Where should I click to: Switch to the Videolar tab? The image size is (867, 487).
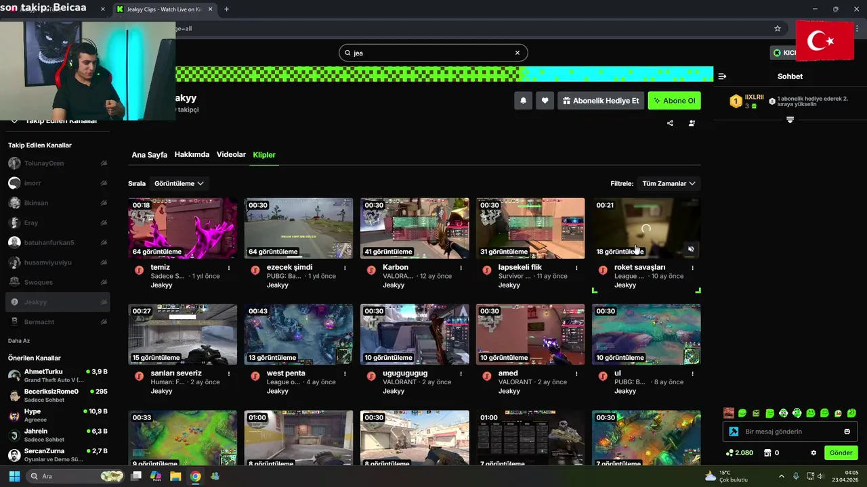231,155
